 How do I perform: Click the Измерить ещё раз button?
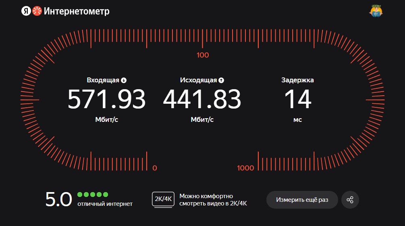click(302, 200)
